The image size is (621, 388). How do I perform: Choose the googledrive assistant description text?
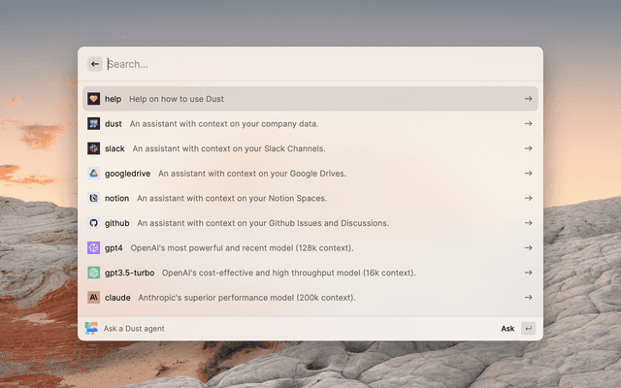[x=251, y=174]
